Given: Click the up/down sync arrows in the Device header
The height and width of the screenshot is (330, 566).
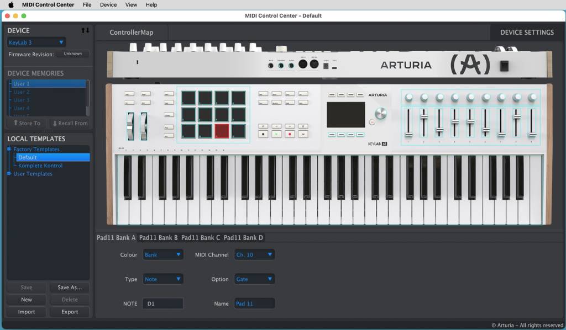Looking at the screenshot, I should (x=86, y=31).
